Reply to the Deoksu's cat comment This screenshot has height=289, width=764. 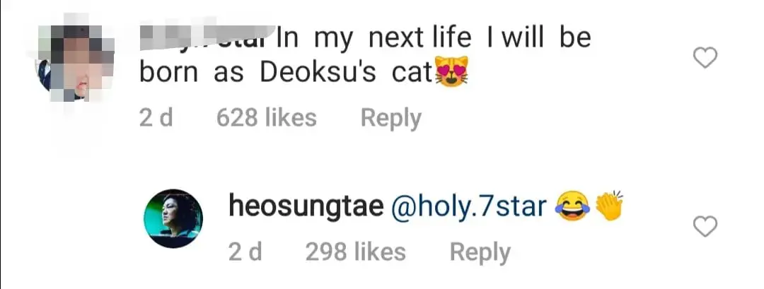pyautogui.click(x=390, y=118)
